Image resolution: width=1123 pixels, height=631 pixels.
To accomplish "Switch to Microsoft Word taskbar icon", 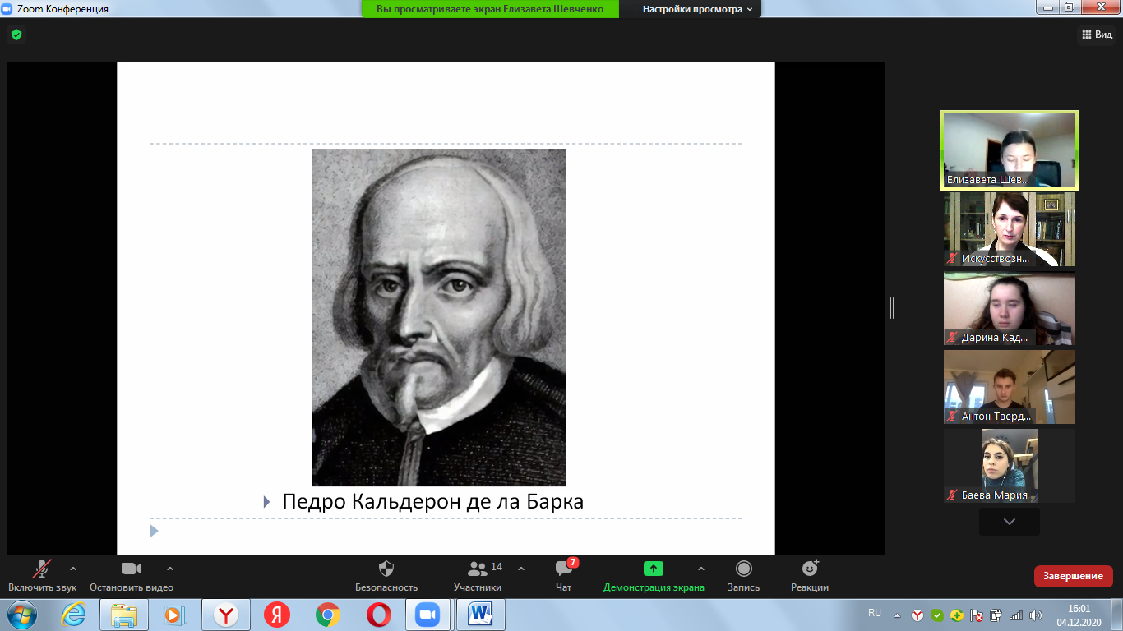I will (x=479, y=615).
